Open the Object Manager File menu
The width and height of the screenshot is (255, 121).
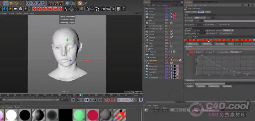(149, 5)
